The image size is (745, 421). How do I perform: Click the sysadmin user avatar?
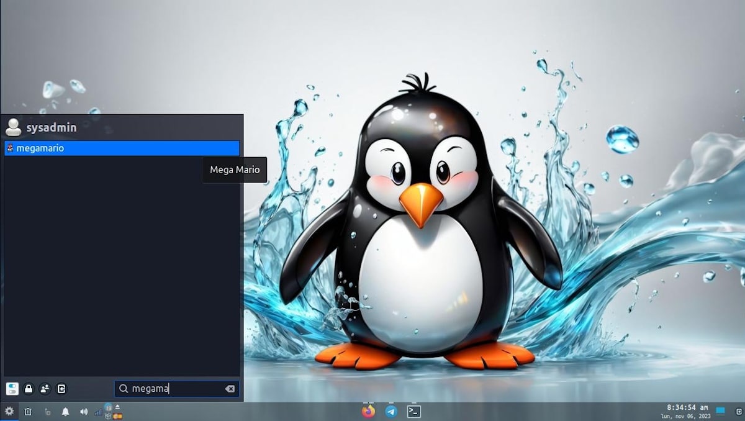click(13, 127)
